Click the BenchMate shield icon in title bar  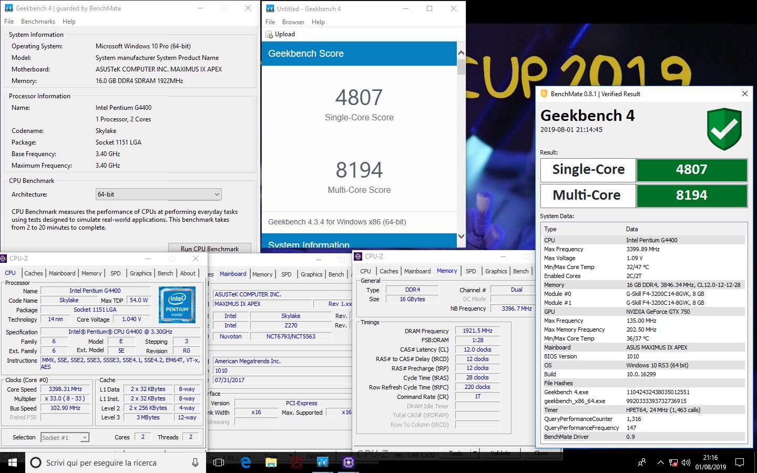544,94
